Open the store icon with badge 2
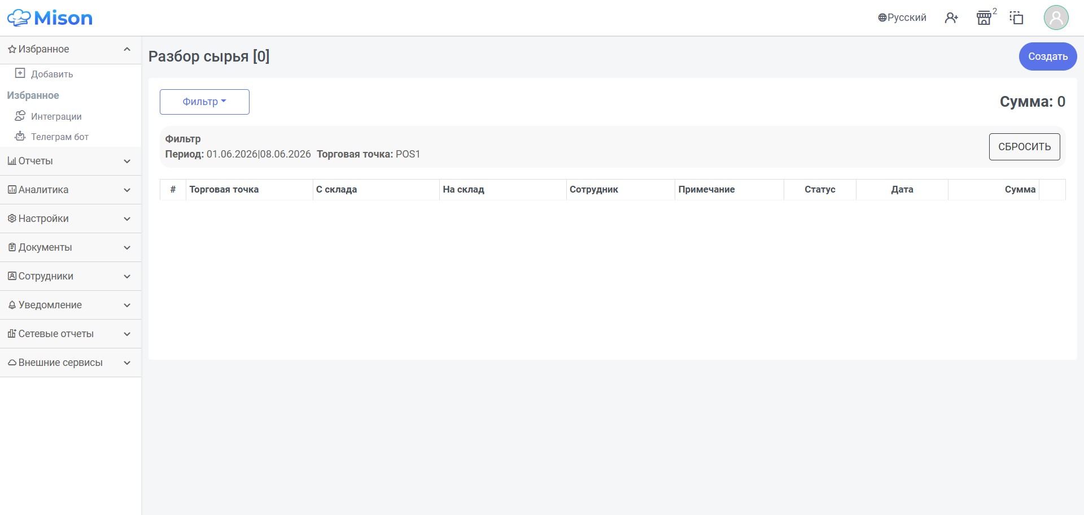 tap(984, 18)
